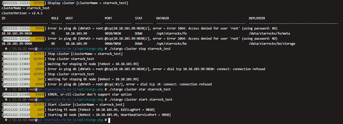Click the hostname link in the last prompt line
343x124 pixels.
pos(56,120)
